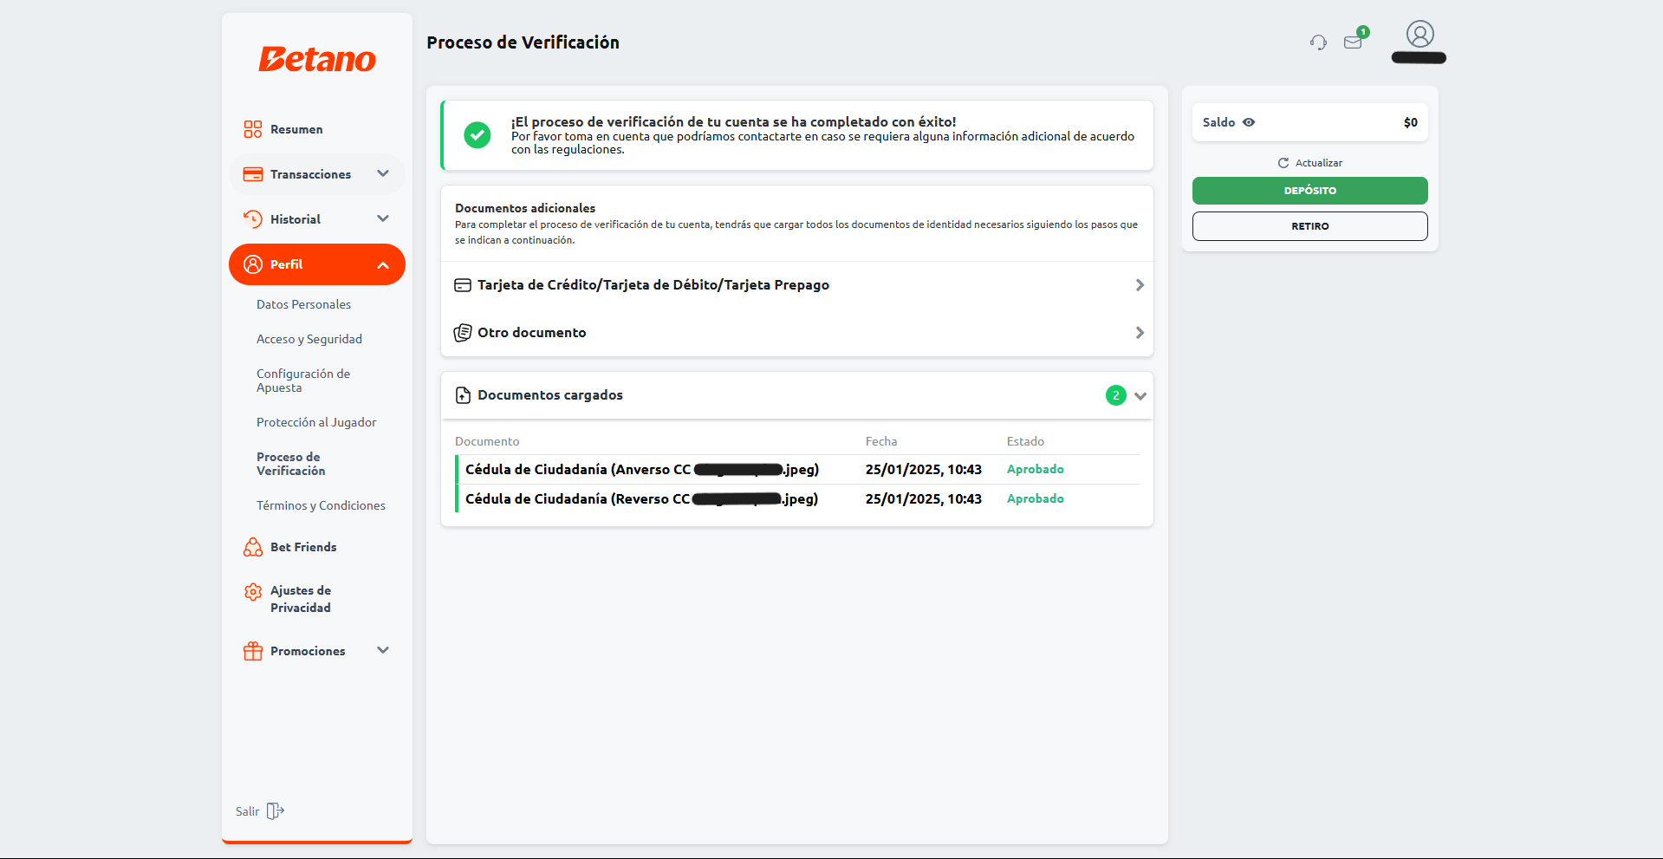Open Resumen label in sidebar
The width and height of the screenshot is (1663, 859).
coord(296,129)
